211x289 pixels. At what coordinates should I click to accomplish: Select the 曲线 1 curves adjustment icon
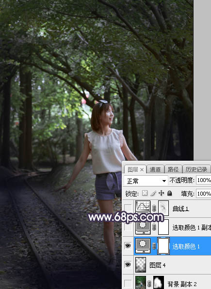tap(143, 208)
